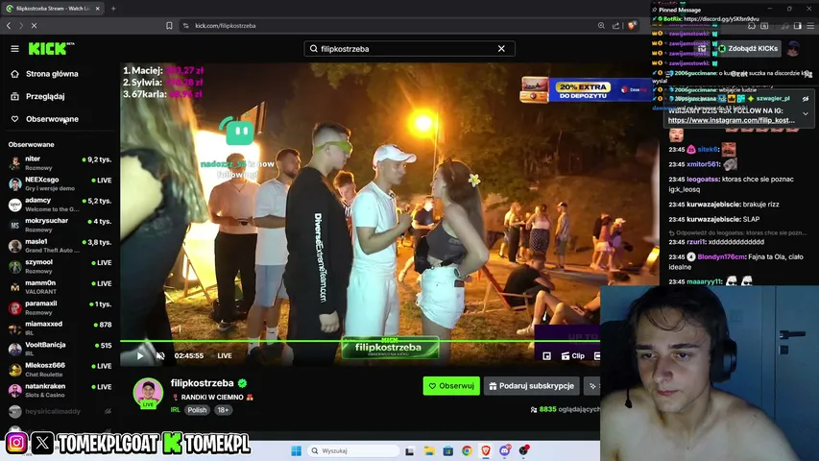Screen dimensions: 819x461
Task: Go back with the browser back arrow
Action: (x=9, y=25)
